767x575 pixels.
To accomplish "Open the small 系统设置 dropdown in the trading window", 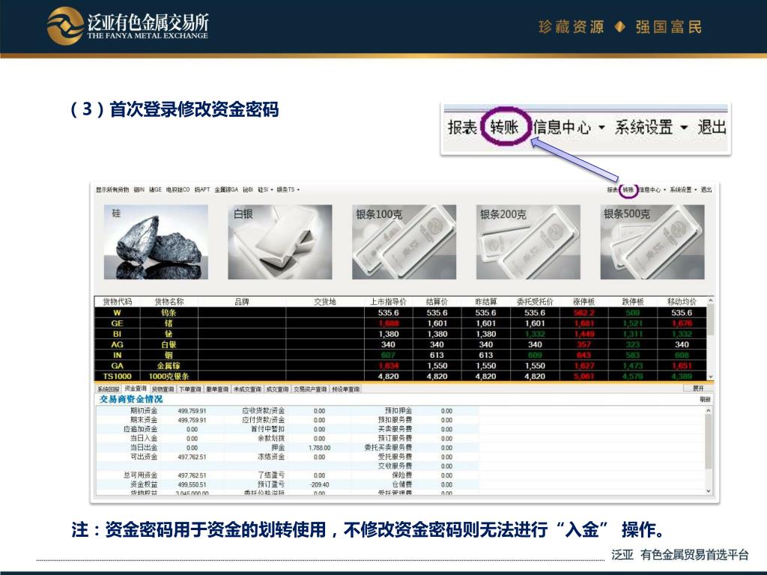I will [x=683, y=189].
